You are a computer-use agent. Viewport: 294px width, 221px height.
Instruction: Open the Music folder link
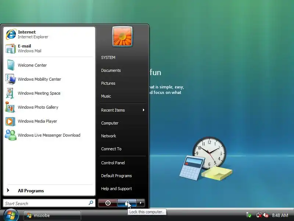pos(106,96)
